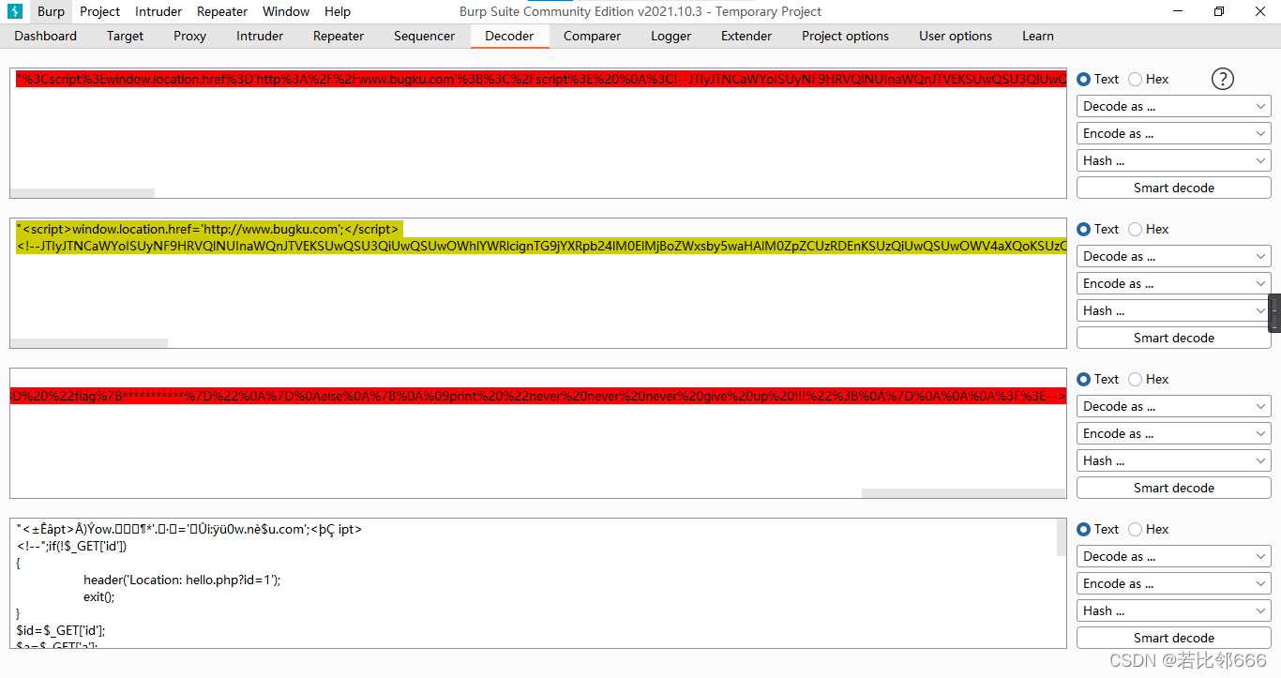The image size is (1281, 678).
Task: Click vertical scrollbar of fourth decoder box
Action: click(1062, 537)
